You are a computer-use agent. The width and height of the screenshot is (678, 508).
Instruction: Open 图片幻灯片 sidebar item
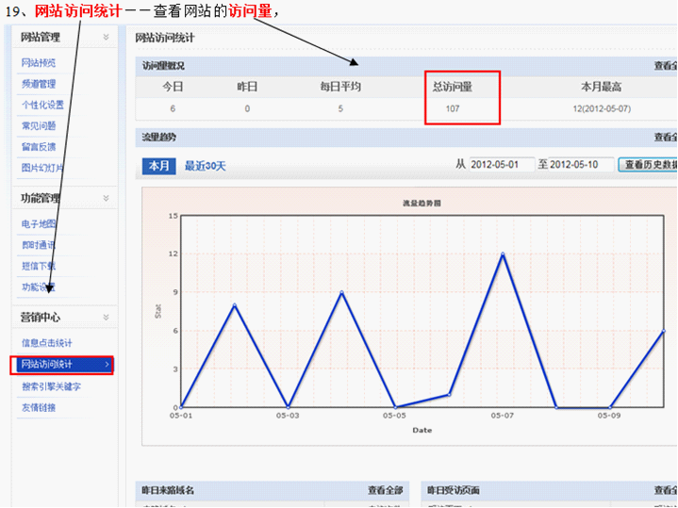(42, 168)
